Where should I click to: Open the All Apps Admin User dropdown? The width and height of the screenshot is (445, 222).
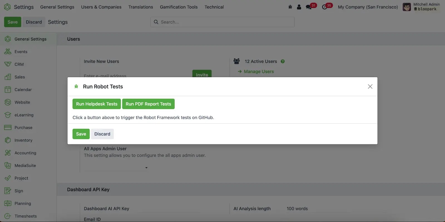116,168
